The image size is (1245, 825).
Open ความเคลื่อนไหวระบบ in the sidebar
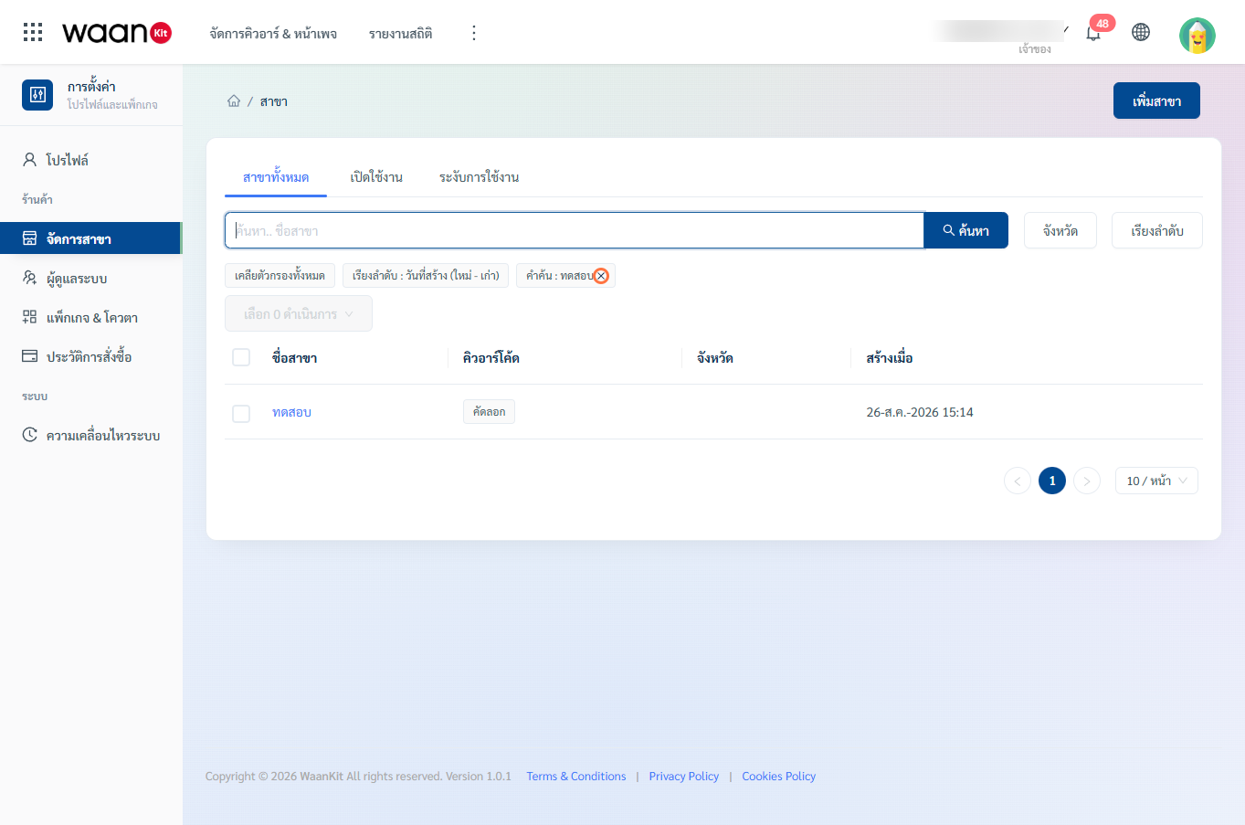tap(90, 435)
